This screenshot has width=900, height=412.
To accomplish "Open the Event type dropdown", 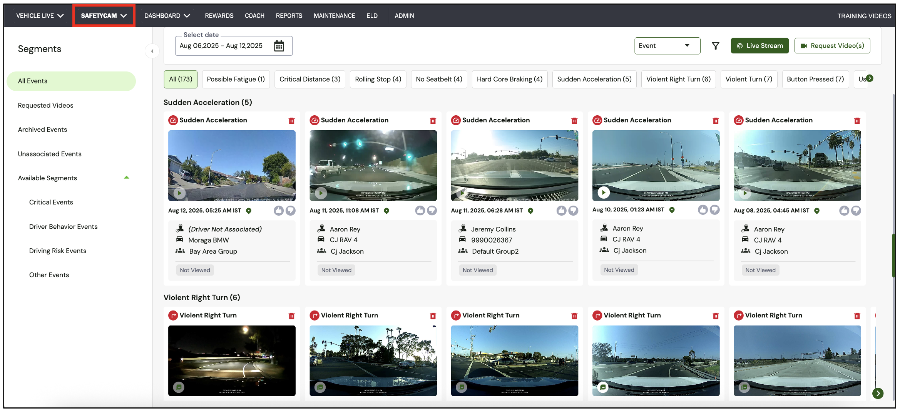I will click(x=667, y=46).
